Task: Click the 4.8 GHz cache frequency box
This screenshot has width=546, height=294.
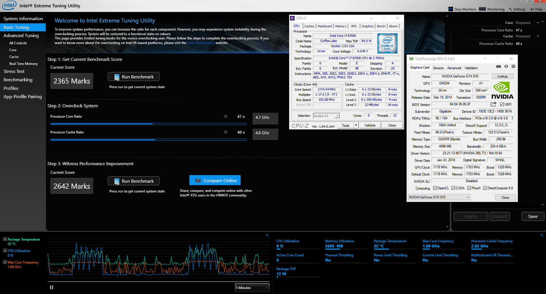Action: tap(265, 134)
